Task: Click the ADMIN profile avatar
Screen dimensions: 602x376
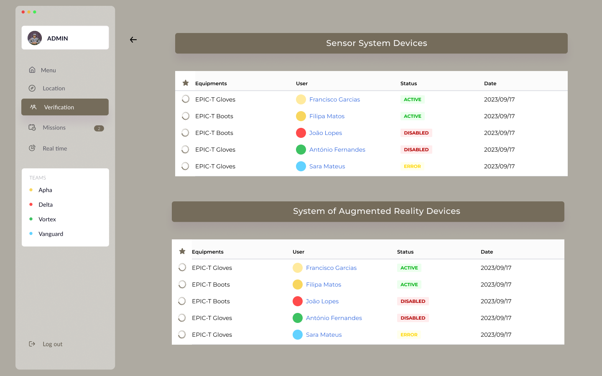Action: click(35, 38)
